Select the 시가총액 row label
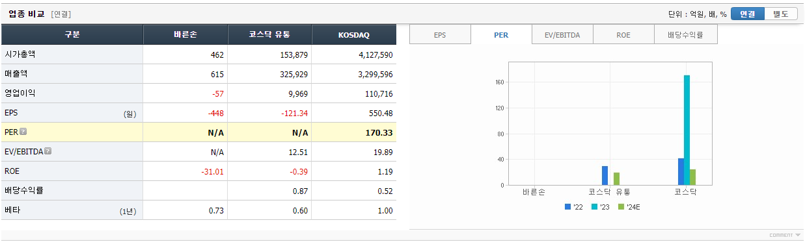Screen dimensions: 805x242 coord(20,54)
